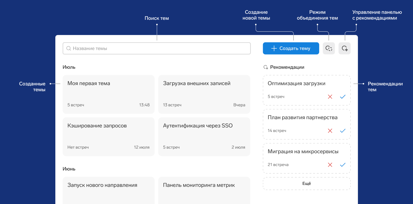
Task: Click the magnifier icon in search field
Action: coord(69,48)
